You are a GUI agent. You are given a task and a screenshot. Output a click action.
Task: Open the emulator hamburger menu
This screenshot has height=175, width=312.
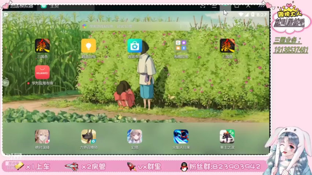[x=214, y=6]
